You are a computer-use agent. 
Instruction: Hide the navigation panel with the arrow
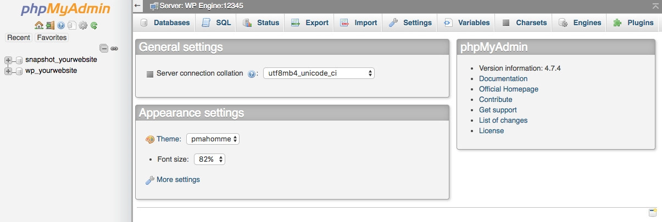click(138, 6)
